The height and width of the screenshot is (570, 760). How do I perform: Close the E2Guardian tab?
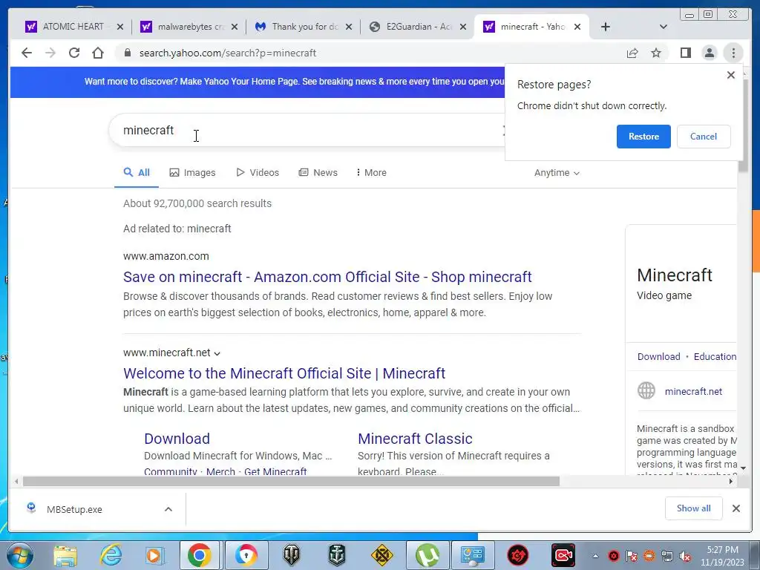point(463,27)
